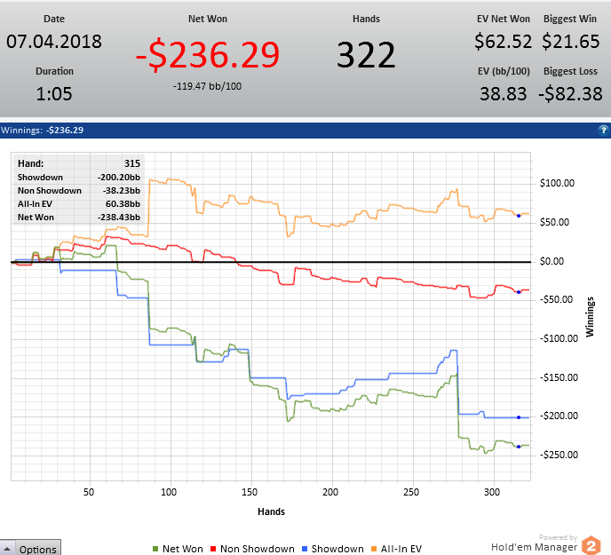
Task: Click the 150 x-axis tick label
Action: pos(250,492)
